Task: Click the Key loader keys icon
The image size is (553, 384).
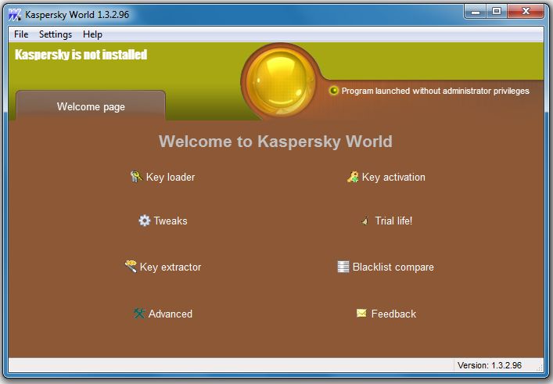Action: click(136, 176)
